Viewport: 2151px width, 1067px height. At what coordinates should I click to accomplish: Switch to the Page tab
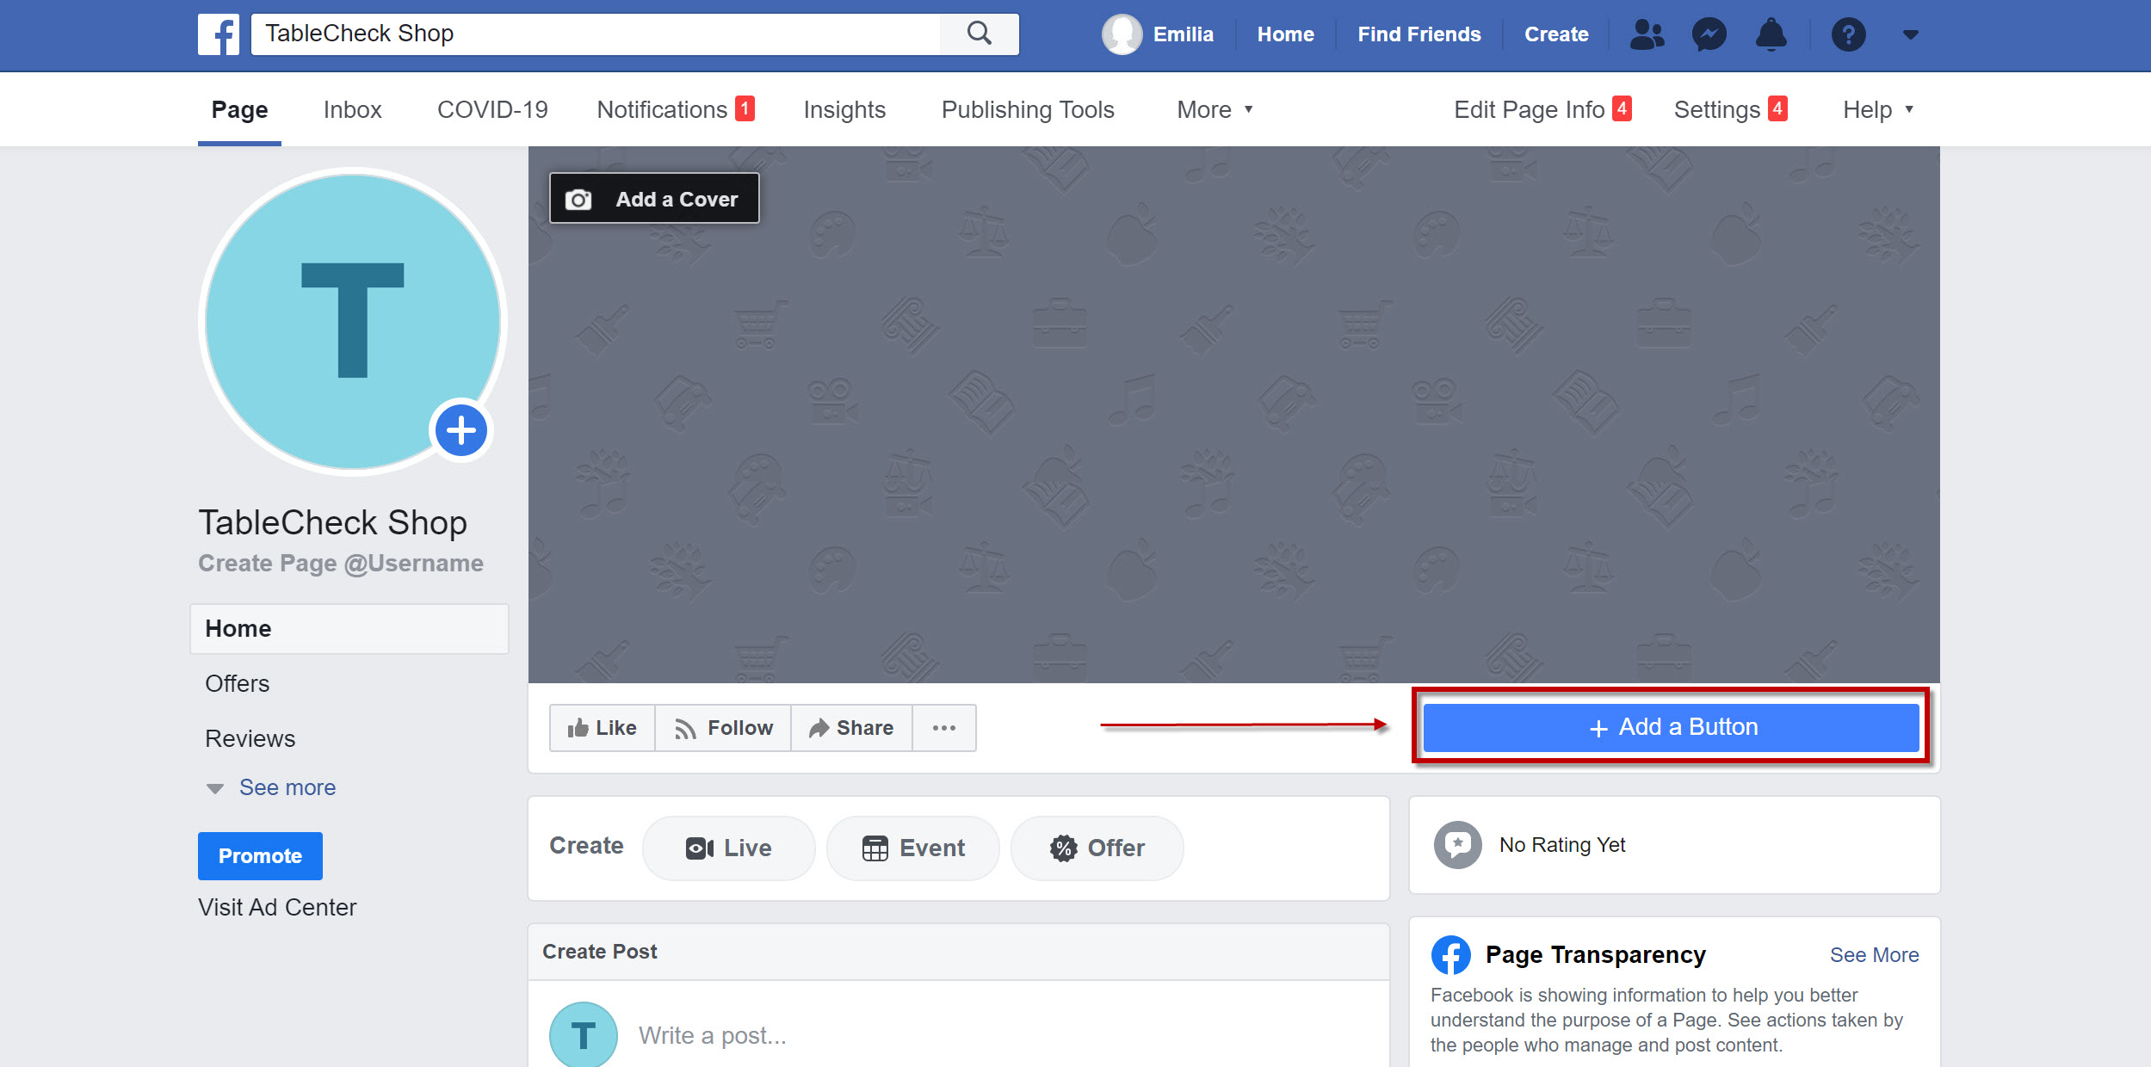(x=239, y=110)
